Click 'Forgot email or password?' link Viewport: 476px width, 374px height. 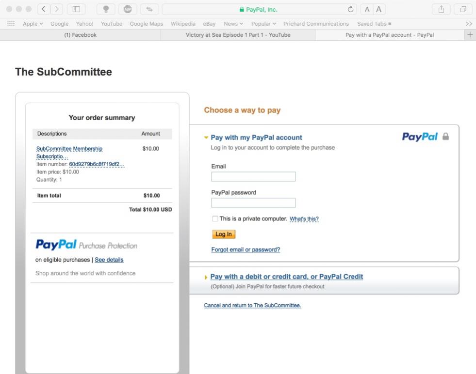point(246,250)
